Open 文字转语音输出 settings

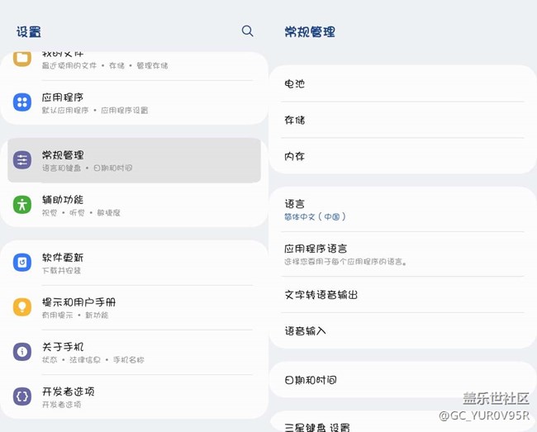[321, 295]
